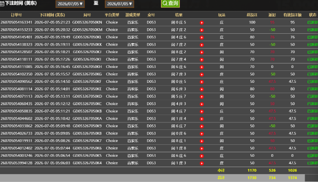Select order number 260705054145401
The height and width of the screenshot is (182, 318).
16,37
